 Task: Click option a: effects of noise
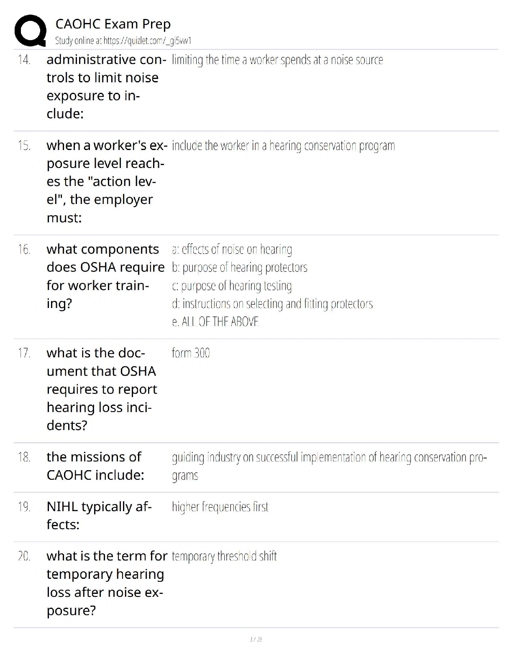232,250
